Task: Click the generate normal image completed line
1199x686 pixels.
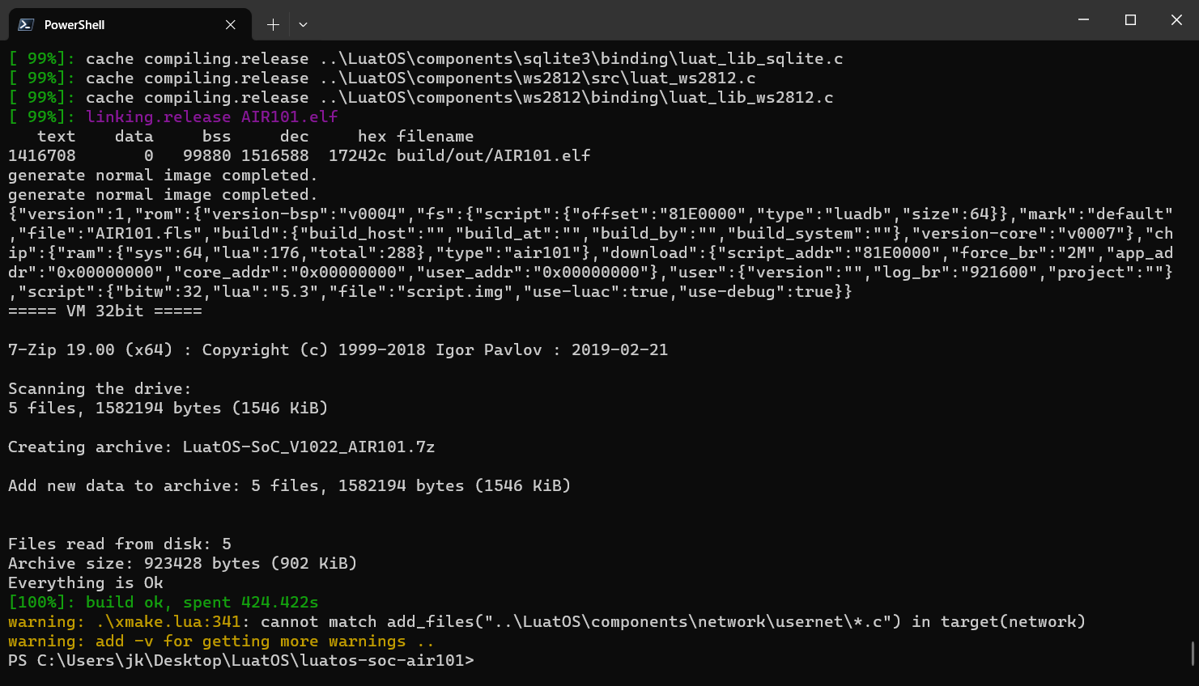Action: click(162, 175)
